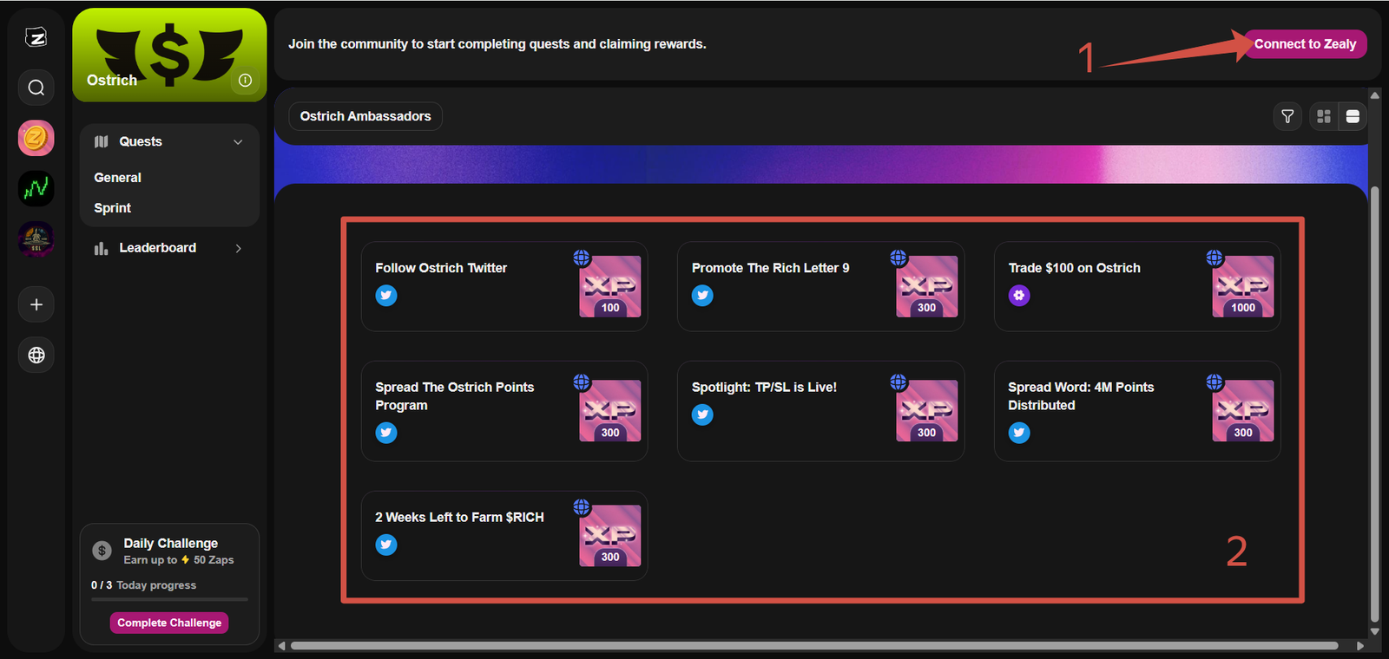Click Connect to Zealy button
This screenshot has width=1389, height=659.
point(1304,44)
